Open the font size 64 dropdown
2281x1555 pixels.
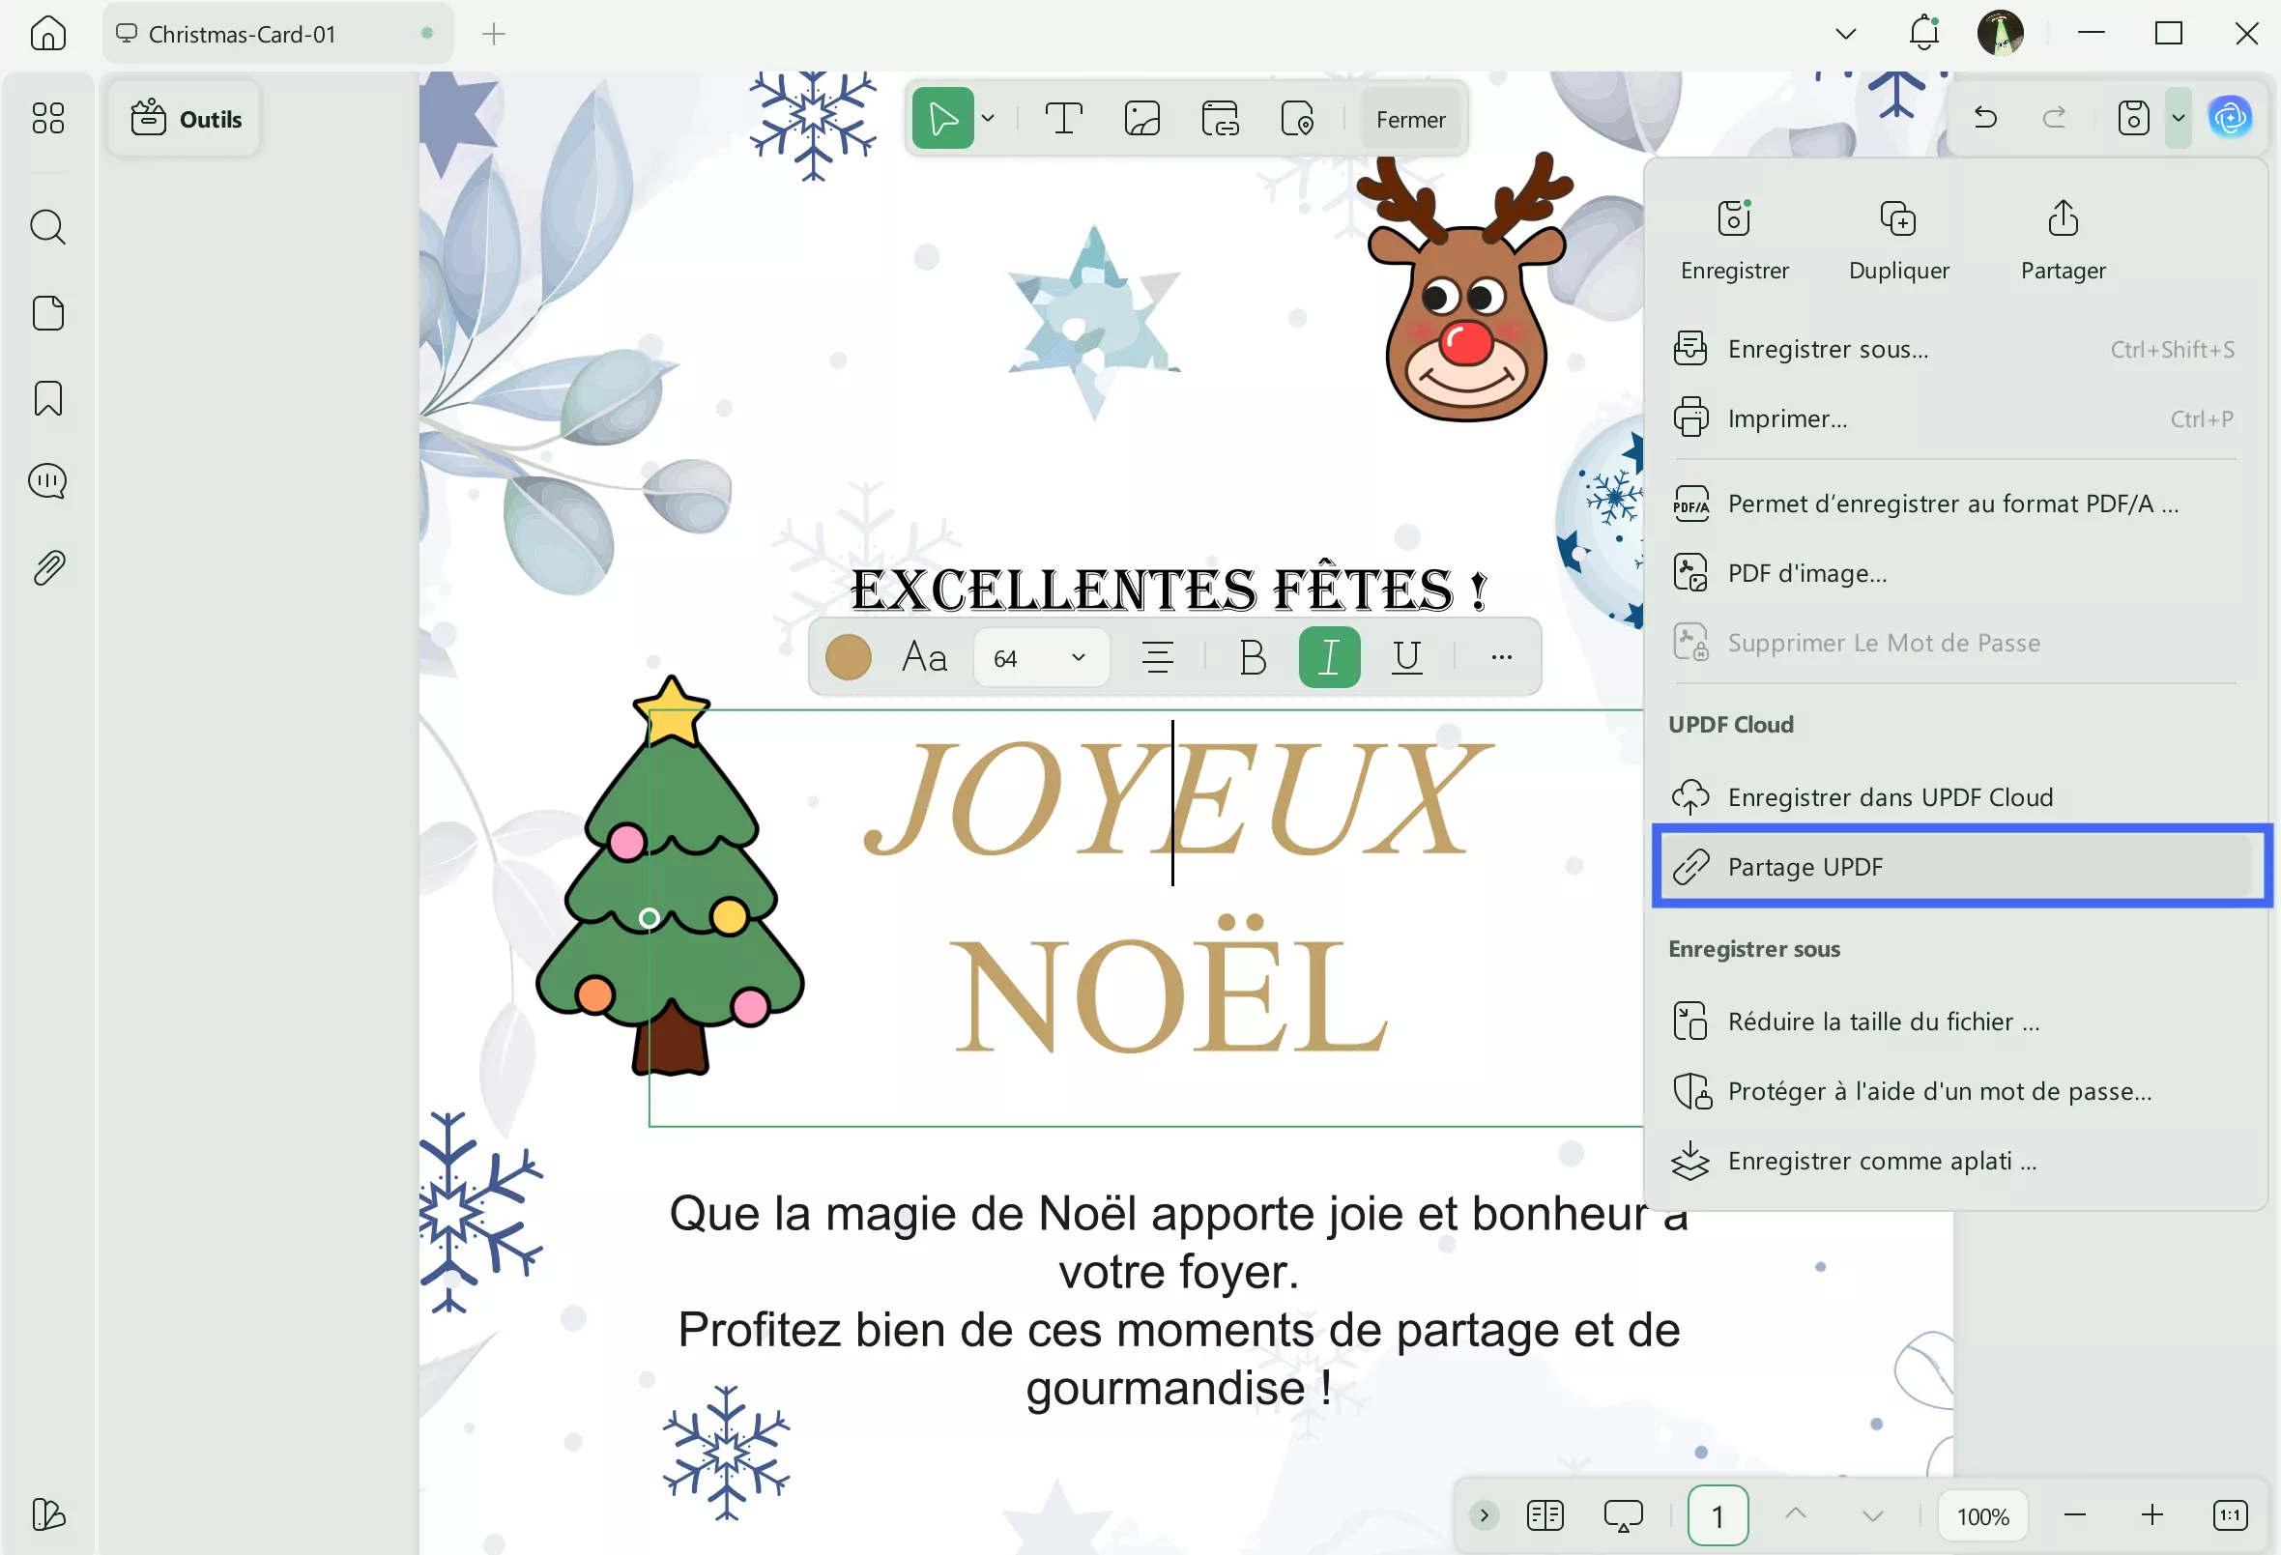click(1077, 657)
